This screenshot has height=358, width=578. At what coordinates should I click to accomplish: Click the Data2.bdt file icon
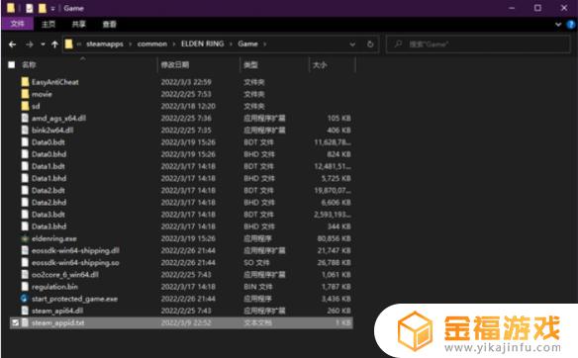[25, 190]
